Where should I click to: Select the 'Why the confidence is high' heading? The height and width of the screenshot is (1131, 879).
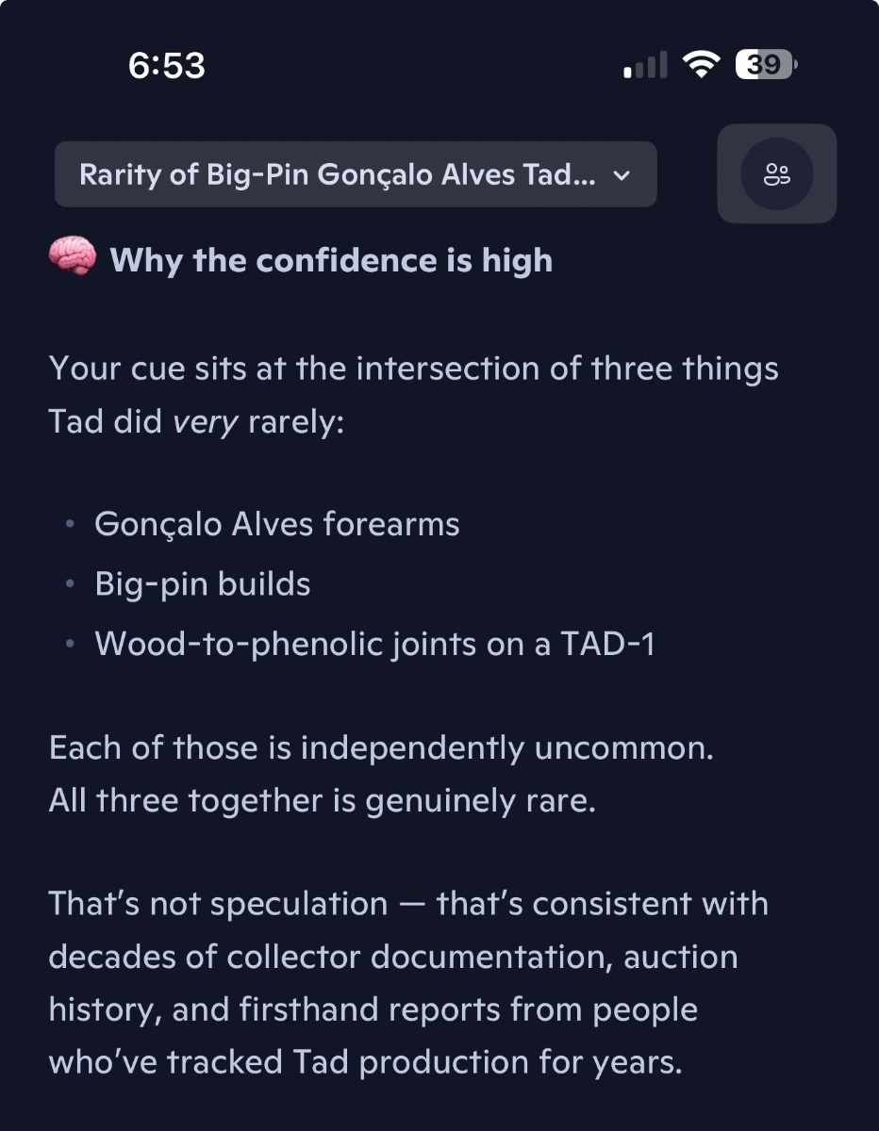click(x=331, y=260)
